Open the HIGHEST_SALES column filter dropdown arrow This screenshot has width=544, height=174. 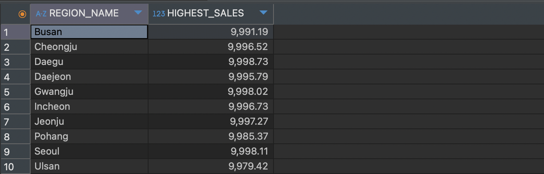tap(263, 13)
